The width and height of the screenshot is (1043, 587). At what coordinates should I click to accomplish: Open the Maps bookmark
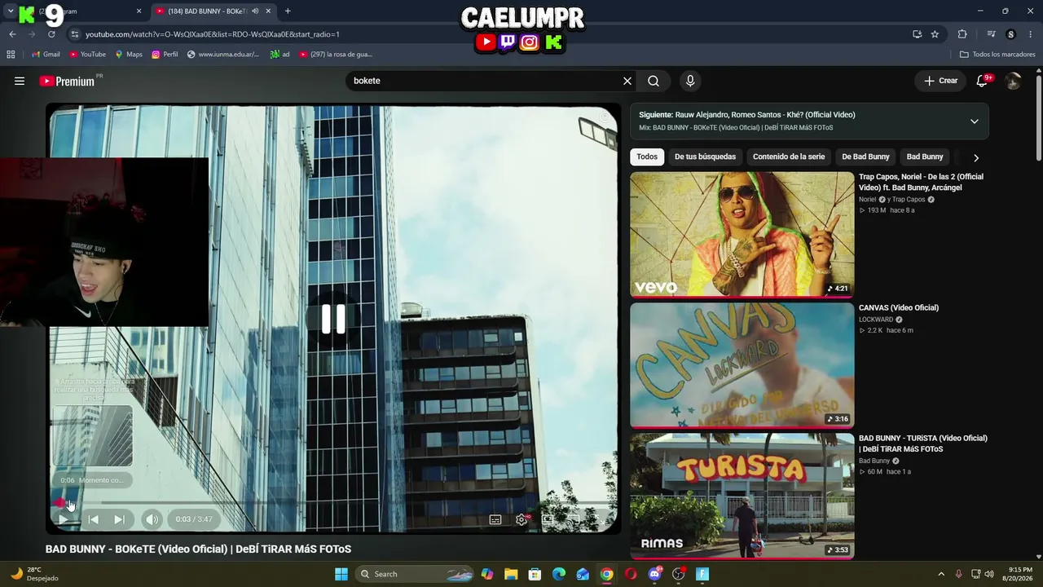(x=129, y=55)
